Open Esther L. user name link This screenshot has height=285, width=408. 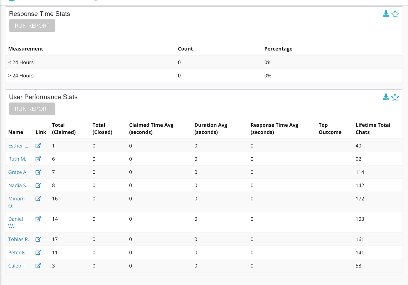click(x=18, y=146)
